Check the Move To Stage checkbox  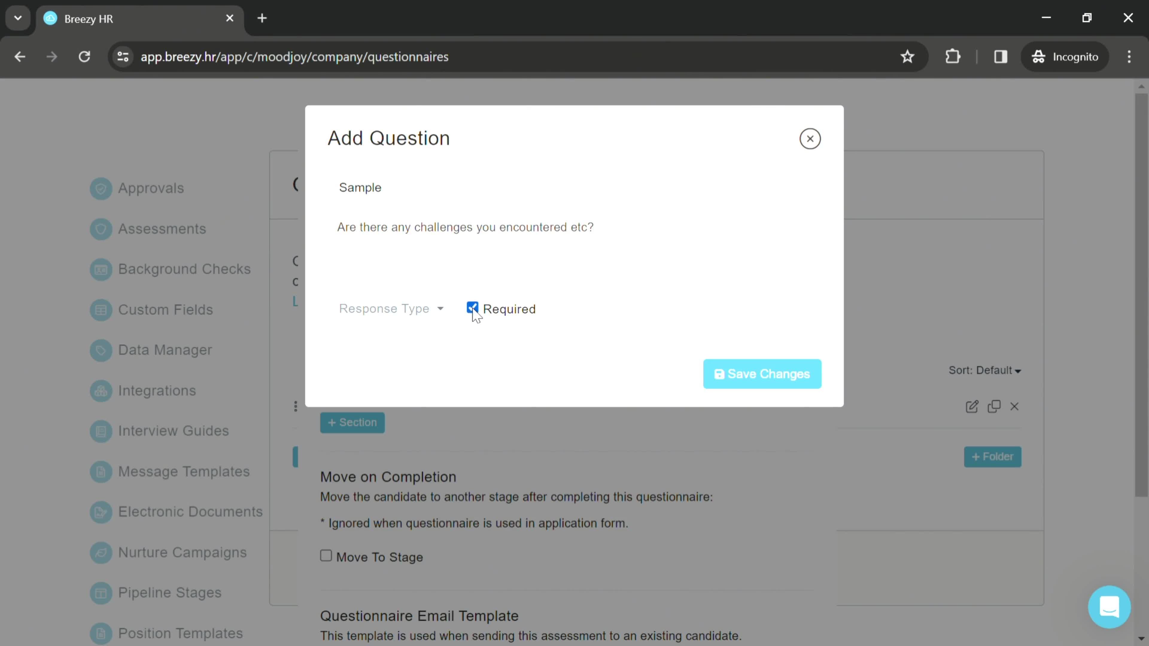coord(326,556)
